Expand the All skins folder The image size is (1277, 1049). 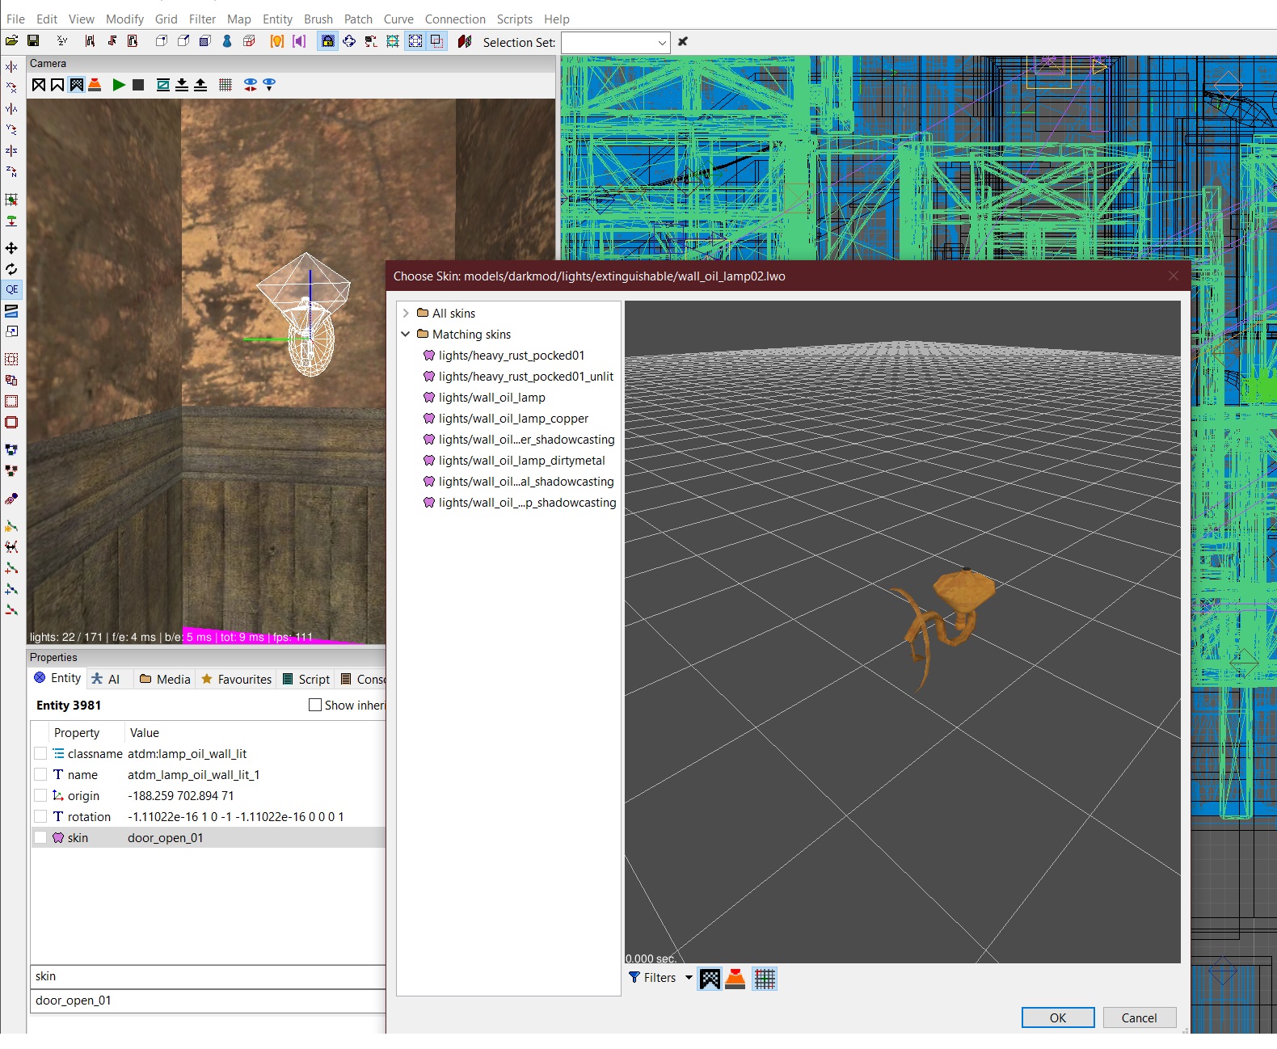[x=406, y=314]
